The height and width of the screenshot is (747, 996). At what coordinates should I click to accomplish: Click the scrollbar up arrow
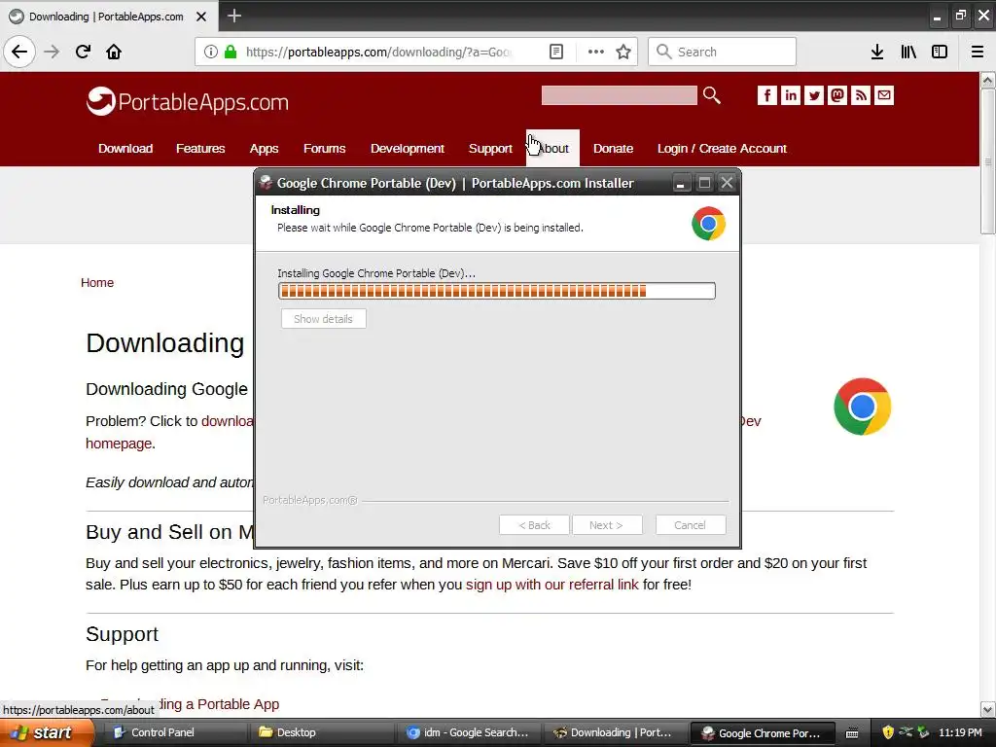point(987,80)
